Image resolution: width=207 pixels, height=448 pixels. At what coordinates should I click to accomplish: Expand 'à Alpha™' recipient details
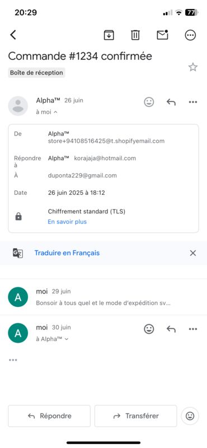[x=52, y=339]
